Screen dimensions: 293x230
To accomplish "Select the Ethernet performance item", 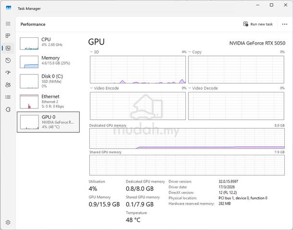I will click(48, 102).
